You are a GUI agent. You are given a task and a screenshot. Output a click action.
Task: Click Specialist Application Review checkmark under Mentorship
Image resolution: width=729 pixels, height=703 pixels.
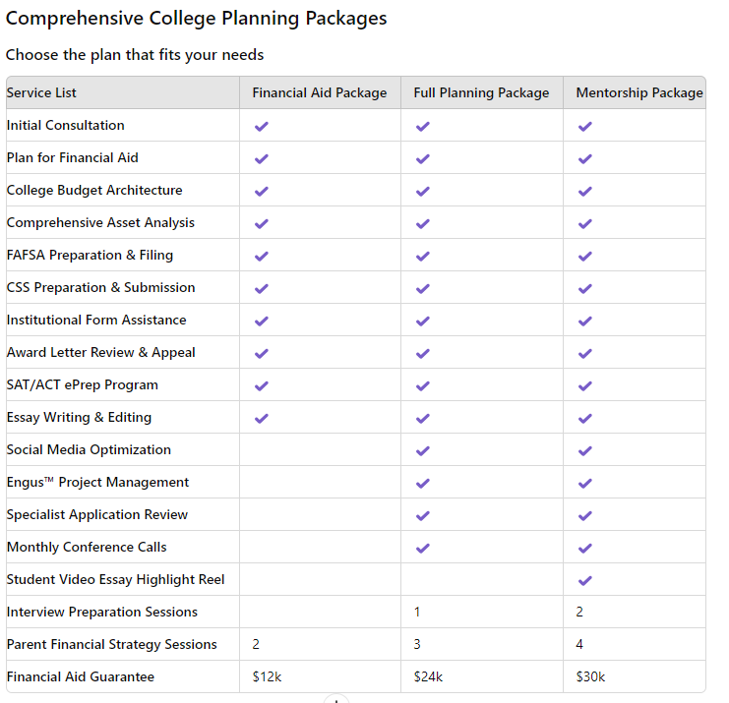[x=585, y=515]
